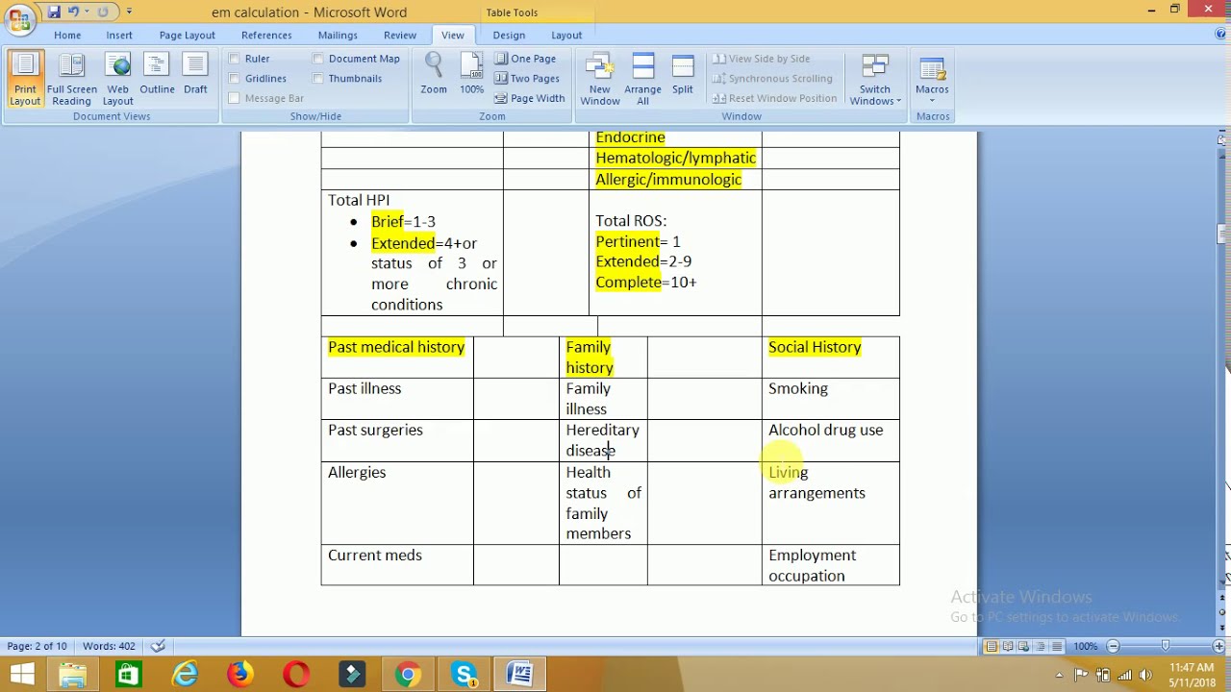Open Google Chrome from taskbar
1231x692 pixels.
408,675
